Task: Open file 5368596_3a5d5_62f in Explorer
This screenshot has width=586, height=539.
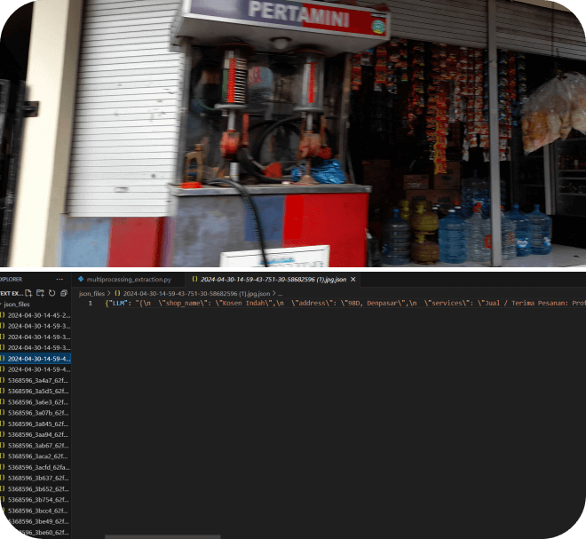Action: [x=38, y=391]
